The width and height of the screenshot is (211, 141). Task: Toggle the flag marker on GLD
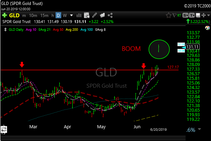click(x=174, y=15)
